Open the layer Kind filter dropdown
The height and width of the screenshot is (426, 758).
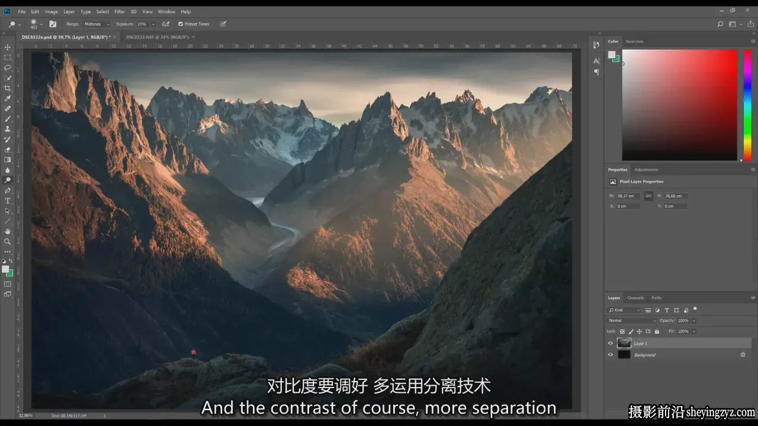pyautogui.click(x=625, y=310)
